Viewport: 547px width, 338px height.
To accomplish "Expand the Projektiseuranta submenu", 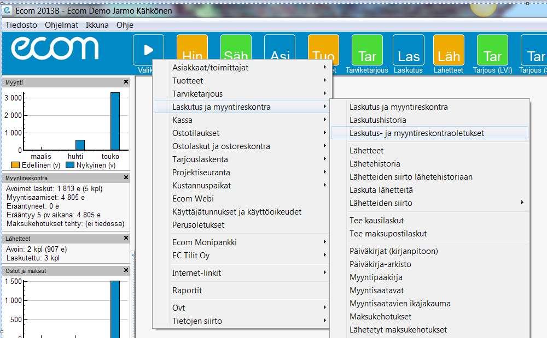I will coord(242,173).
